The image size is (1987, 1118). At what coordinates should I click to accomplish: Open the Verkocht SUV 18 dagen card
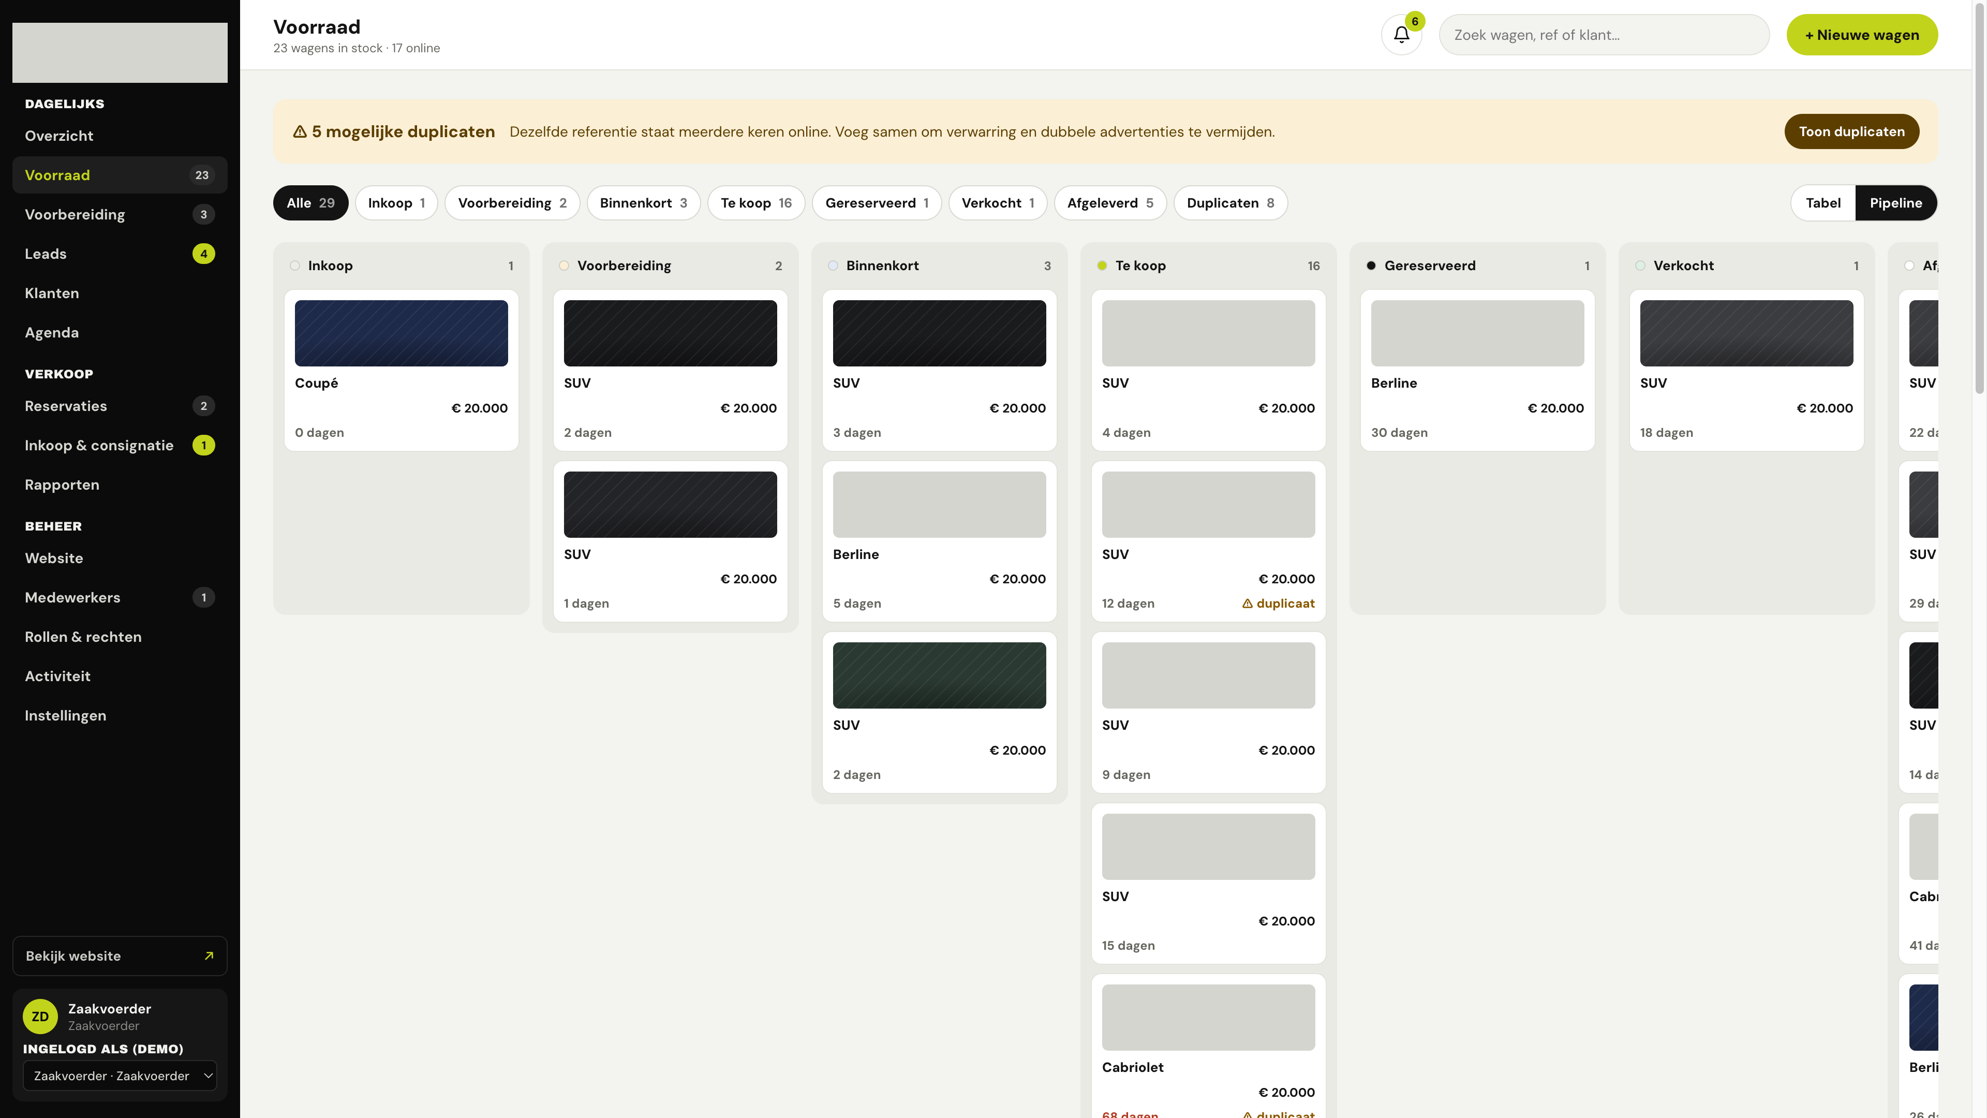point(1745,371)
